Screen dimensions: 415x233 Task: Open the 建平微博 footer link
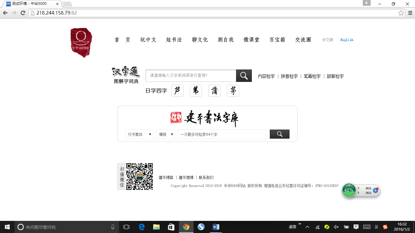pyautogui.click(x=186, y=177)
